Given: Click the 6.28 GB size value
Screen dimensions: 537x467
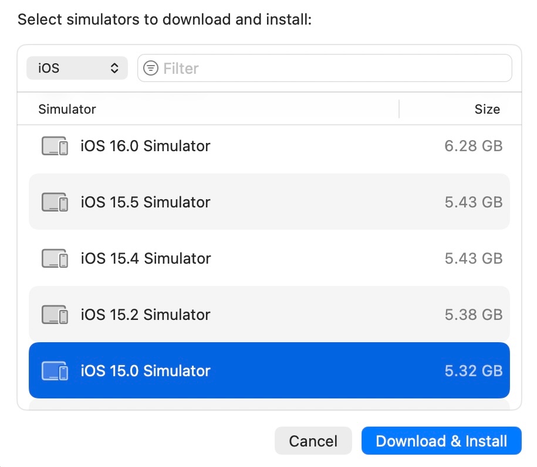Looking at the screenshot, I should click(473, 146).
